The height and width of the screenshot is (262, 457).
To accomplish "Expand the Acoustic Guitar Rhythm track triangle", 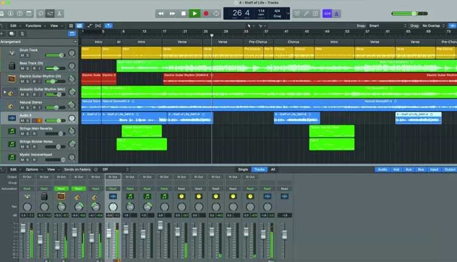I will 5,92.
